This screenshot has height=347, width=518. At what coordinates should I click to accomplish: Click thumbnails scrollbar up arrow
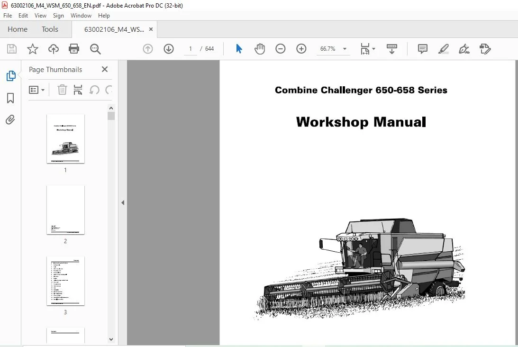coord(111,108)
